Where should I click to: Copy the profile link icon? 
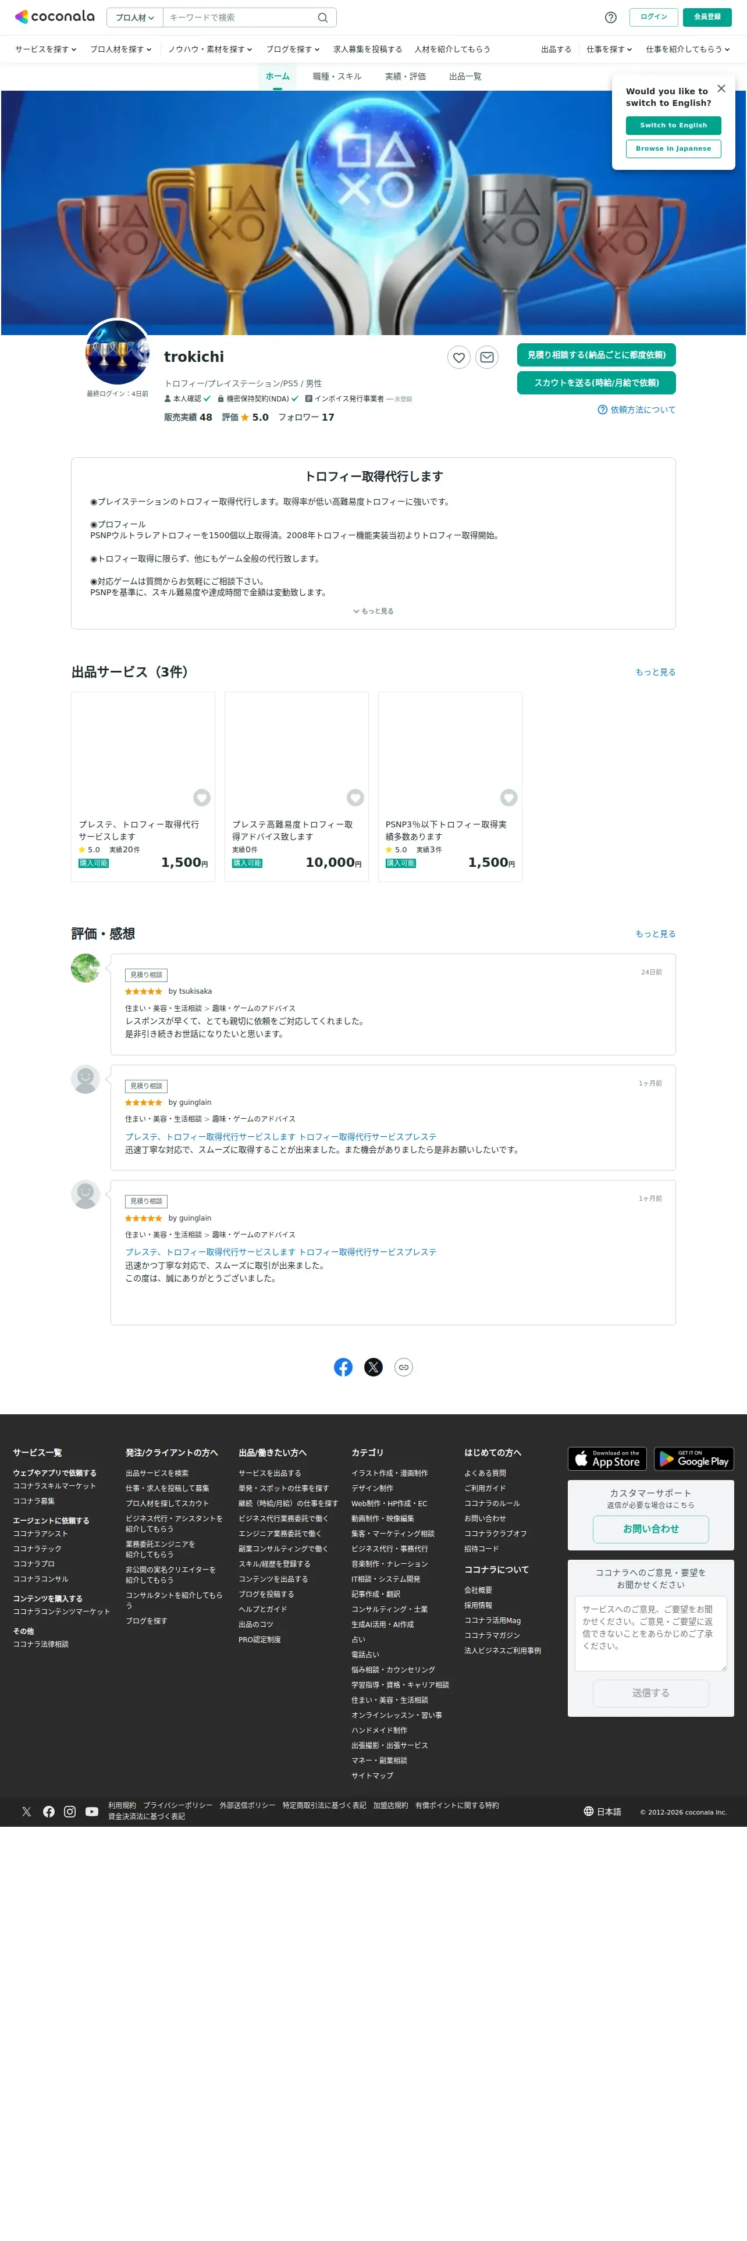click(404, 1367)
